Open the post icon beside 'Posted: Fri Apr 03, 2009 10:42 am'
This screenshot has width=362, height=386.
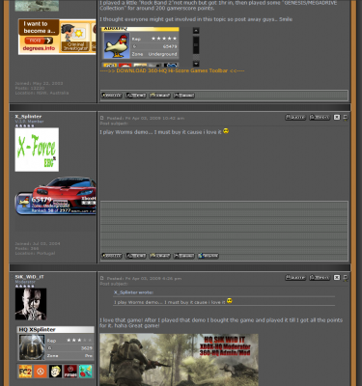(x=102, y=118)
